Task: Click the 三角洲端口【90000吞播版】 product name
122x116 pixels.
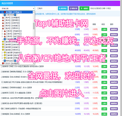Action: click(16, 87)
